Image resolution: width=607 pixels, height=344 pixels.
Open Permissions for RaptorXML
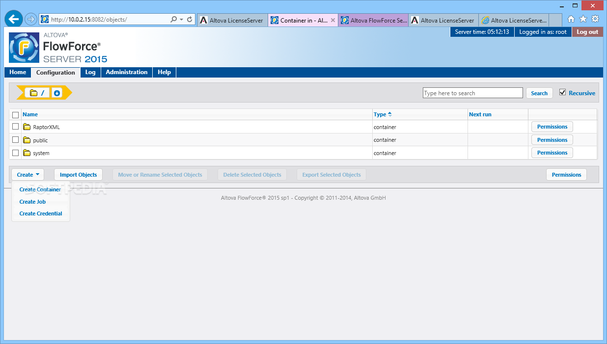click(x=552, y=127)
